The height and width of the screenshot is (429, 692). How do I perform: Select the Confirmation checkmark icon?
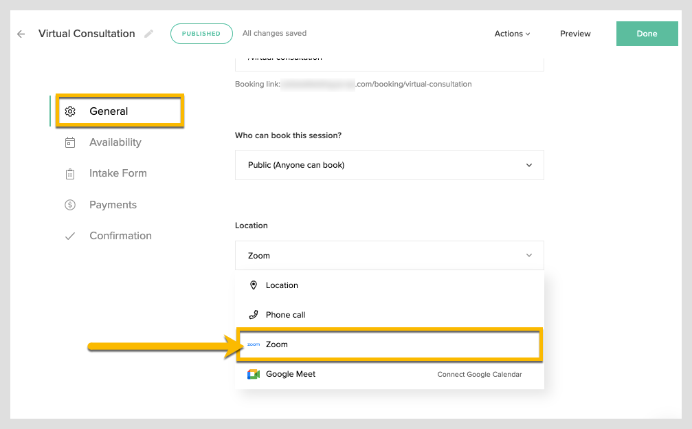pos(69,235)
